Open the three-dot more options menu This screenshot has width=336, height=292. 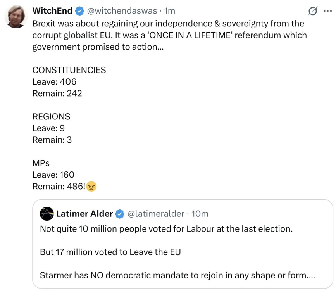point(327,11)
